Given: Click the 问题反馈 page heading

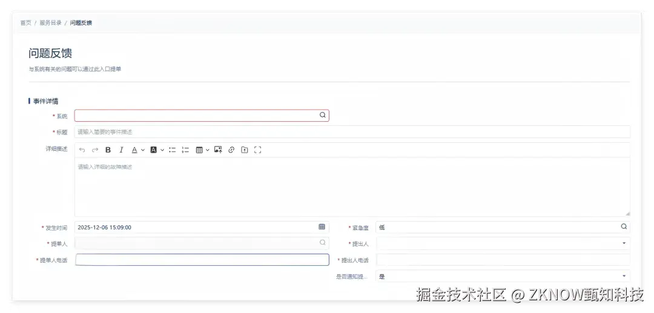Looking at the screenshot, I should pos(50,53).
